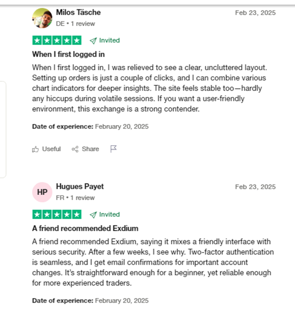The image size is (295, 312).
Task: Click the 'Invited' label on Hugues's review
Action: click(109, 214)
